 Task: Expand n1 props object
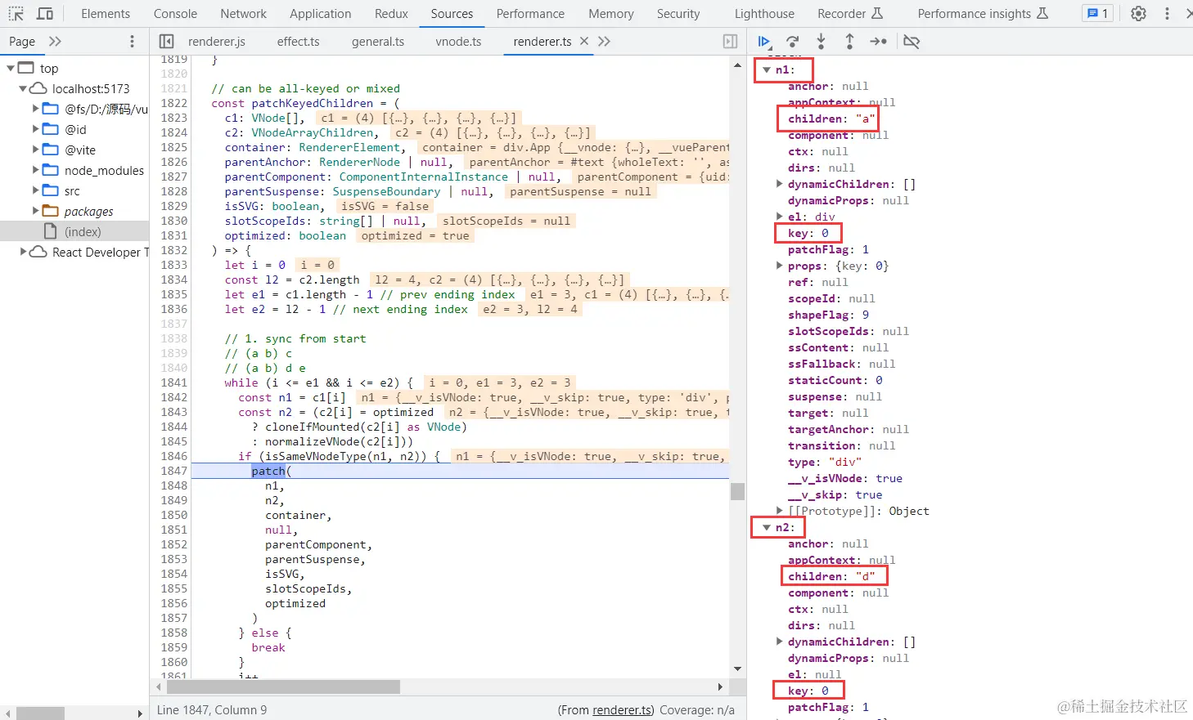click(780, 266)
